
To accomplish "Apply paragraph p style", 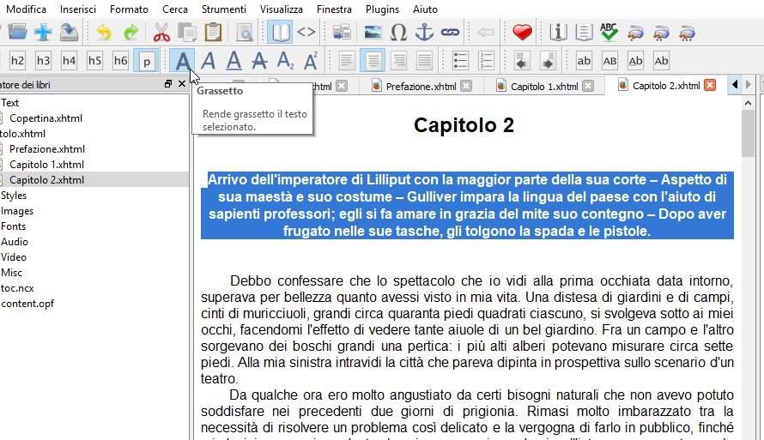I will (146, 61).
